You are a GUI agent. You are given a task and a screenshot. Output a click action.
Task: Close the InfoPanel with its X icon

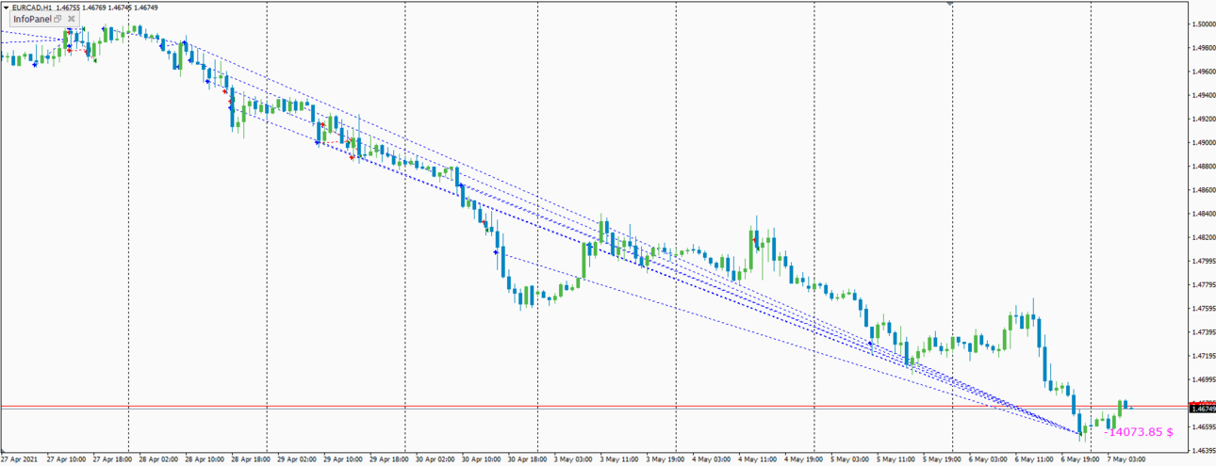point(71,19)
